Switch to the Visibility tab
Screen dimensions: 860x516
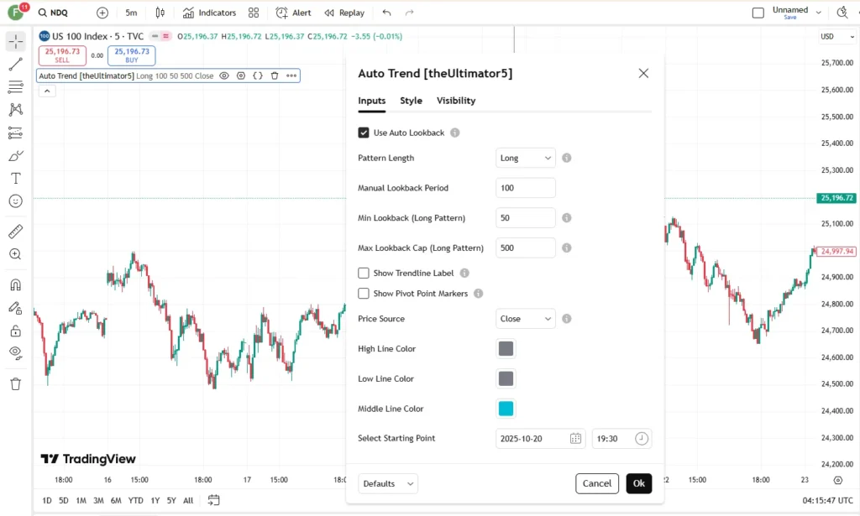(456, 101)
